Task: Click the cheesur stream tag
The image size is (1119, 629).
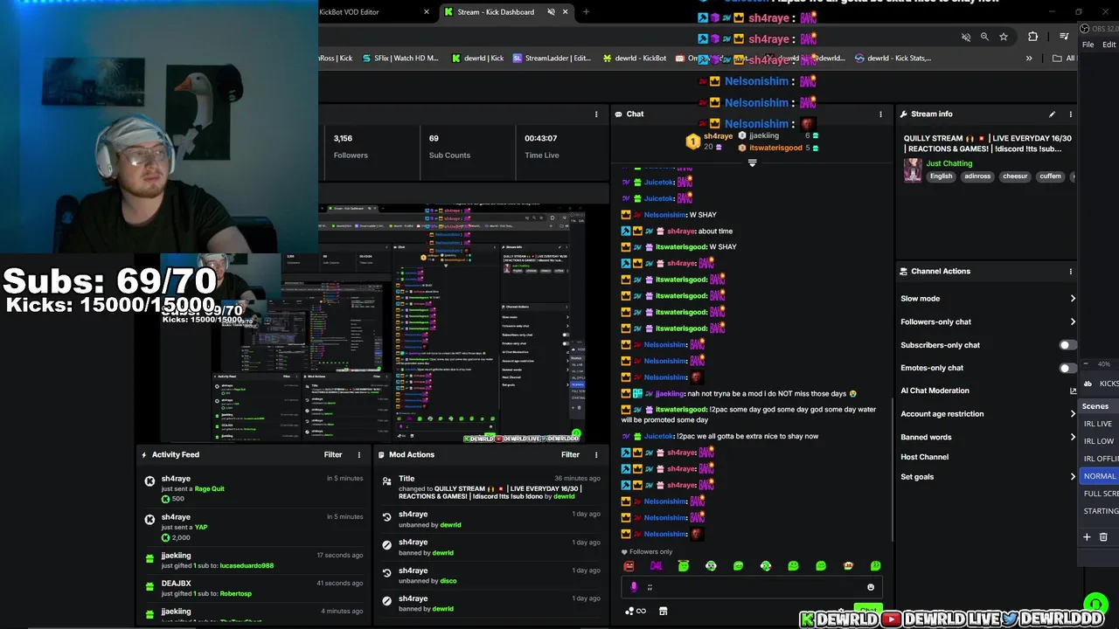Action: 1015,176
